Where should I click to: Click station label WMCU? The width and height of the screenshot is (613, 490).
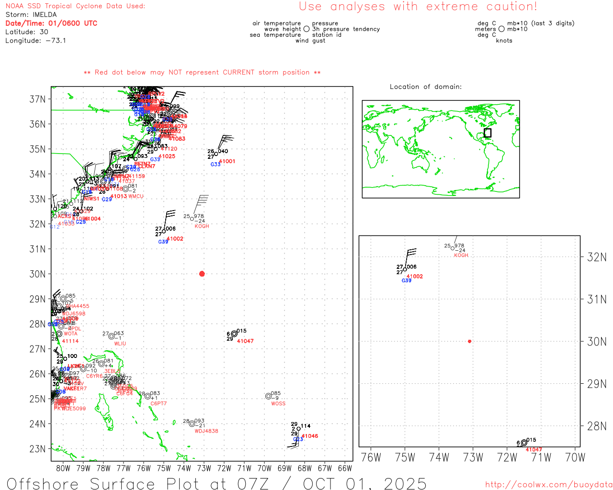(x=136, y=197)
